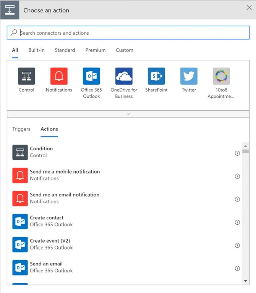Screen dimensions: 256x293
Task: Select the Create contact action
Action: click(x=47, y=218)
